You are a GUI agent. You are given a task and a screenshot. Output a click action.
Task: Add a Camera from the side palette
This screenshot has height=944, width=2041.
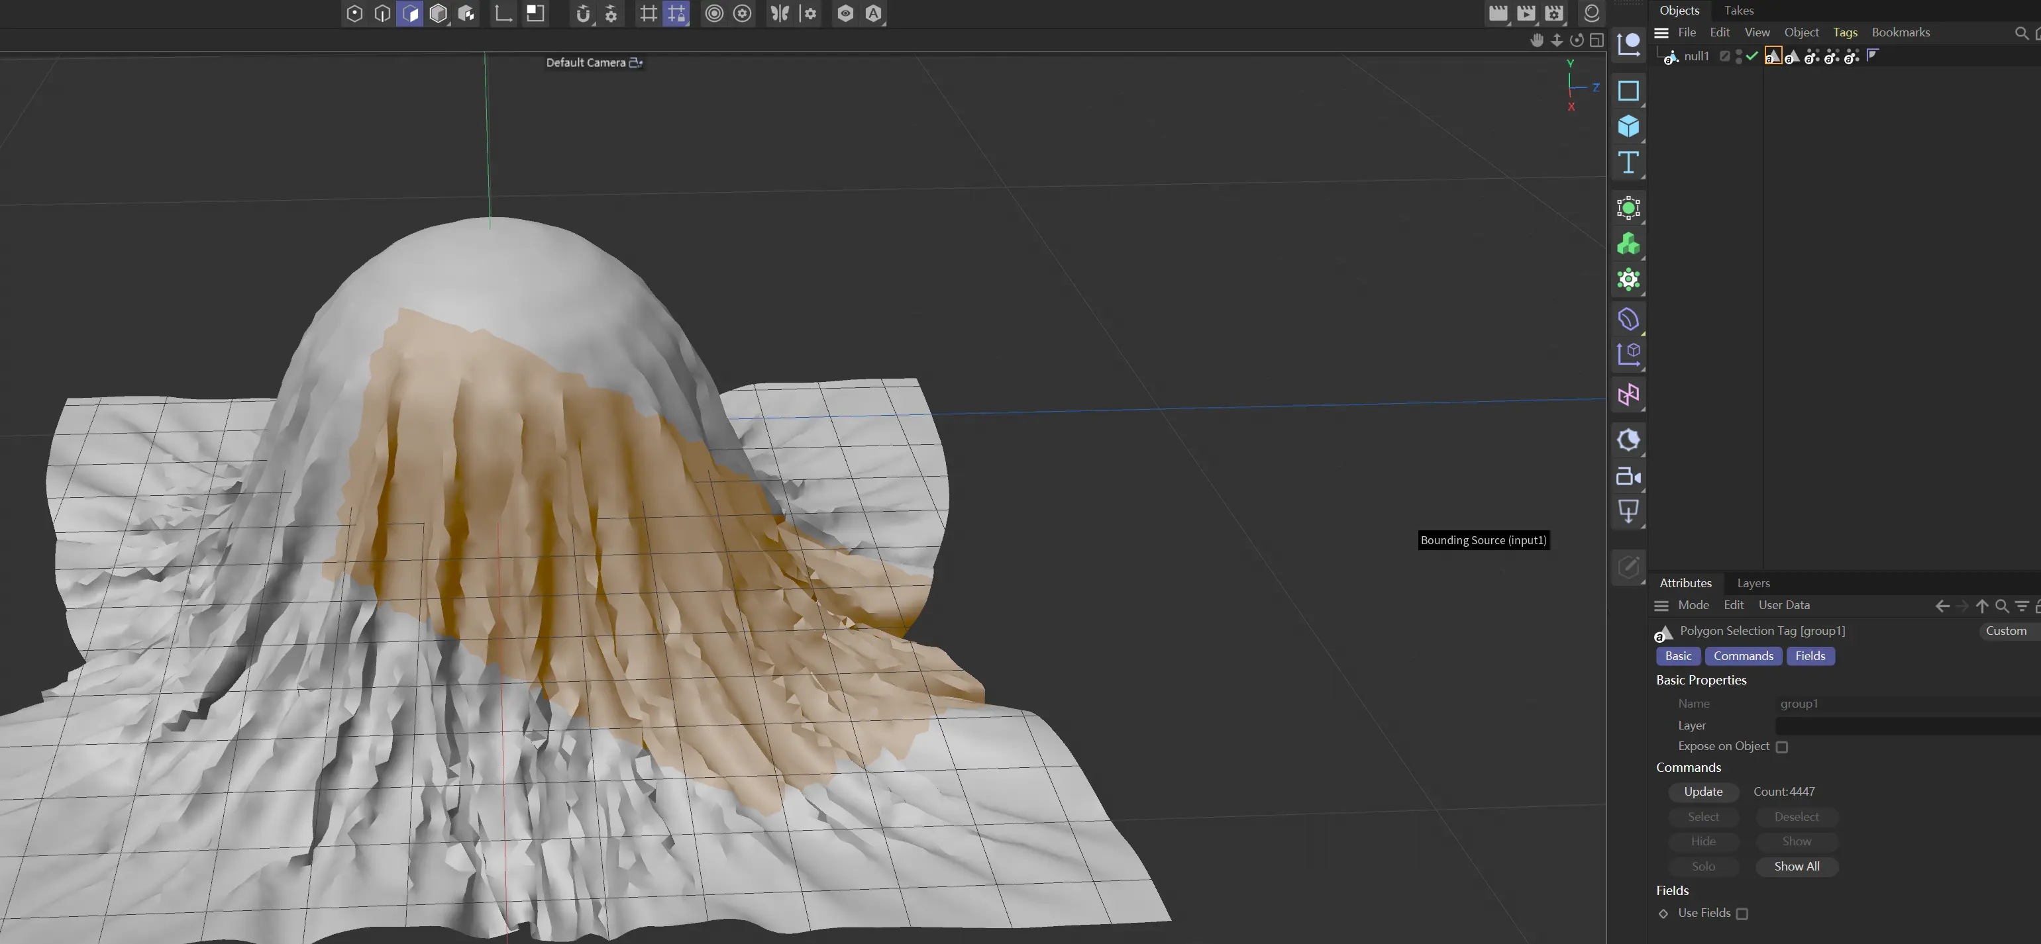click(1629, 477)
